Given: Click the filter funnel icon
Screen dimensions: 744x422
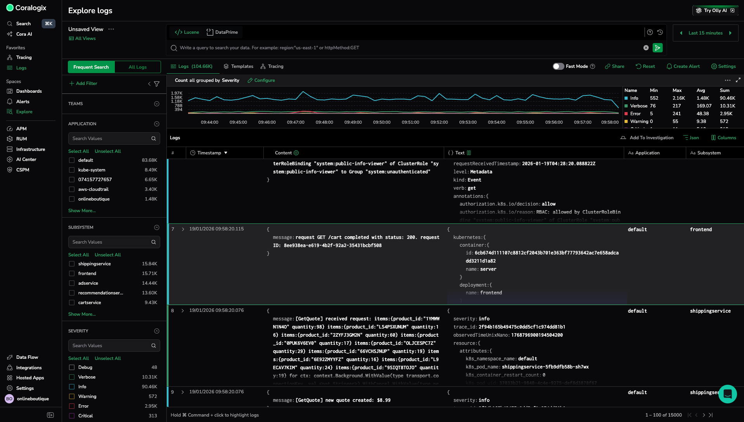Looking at the screenshot, I should point(157,84).
